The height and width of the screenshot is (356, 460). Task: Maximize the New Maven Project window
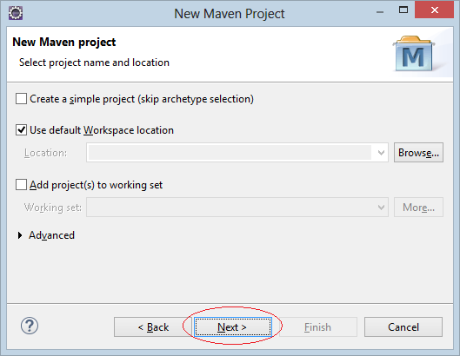[403, 10]
